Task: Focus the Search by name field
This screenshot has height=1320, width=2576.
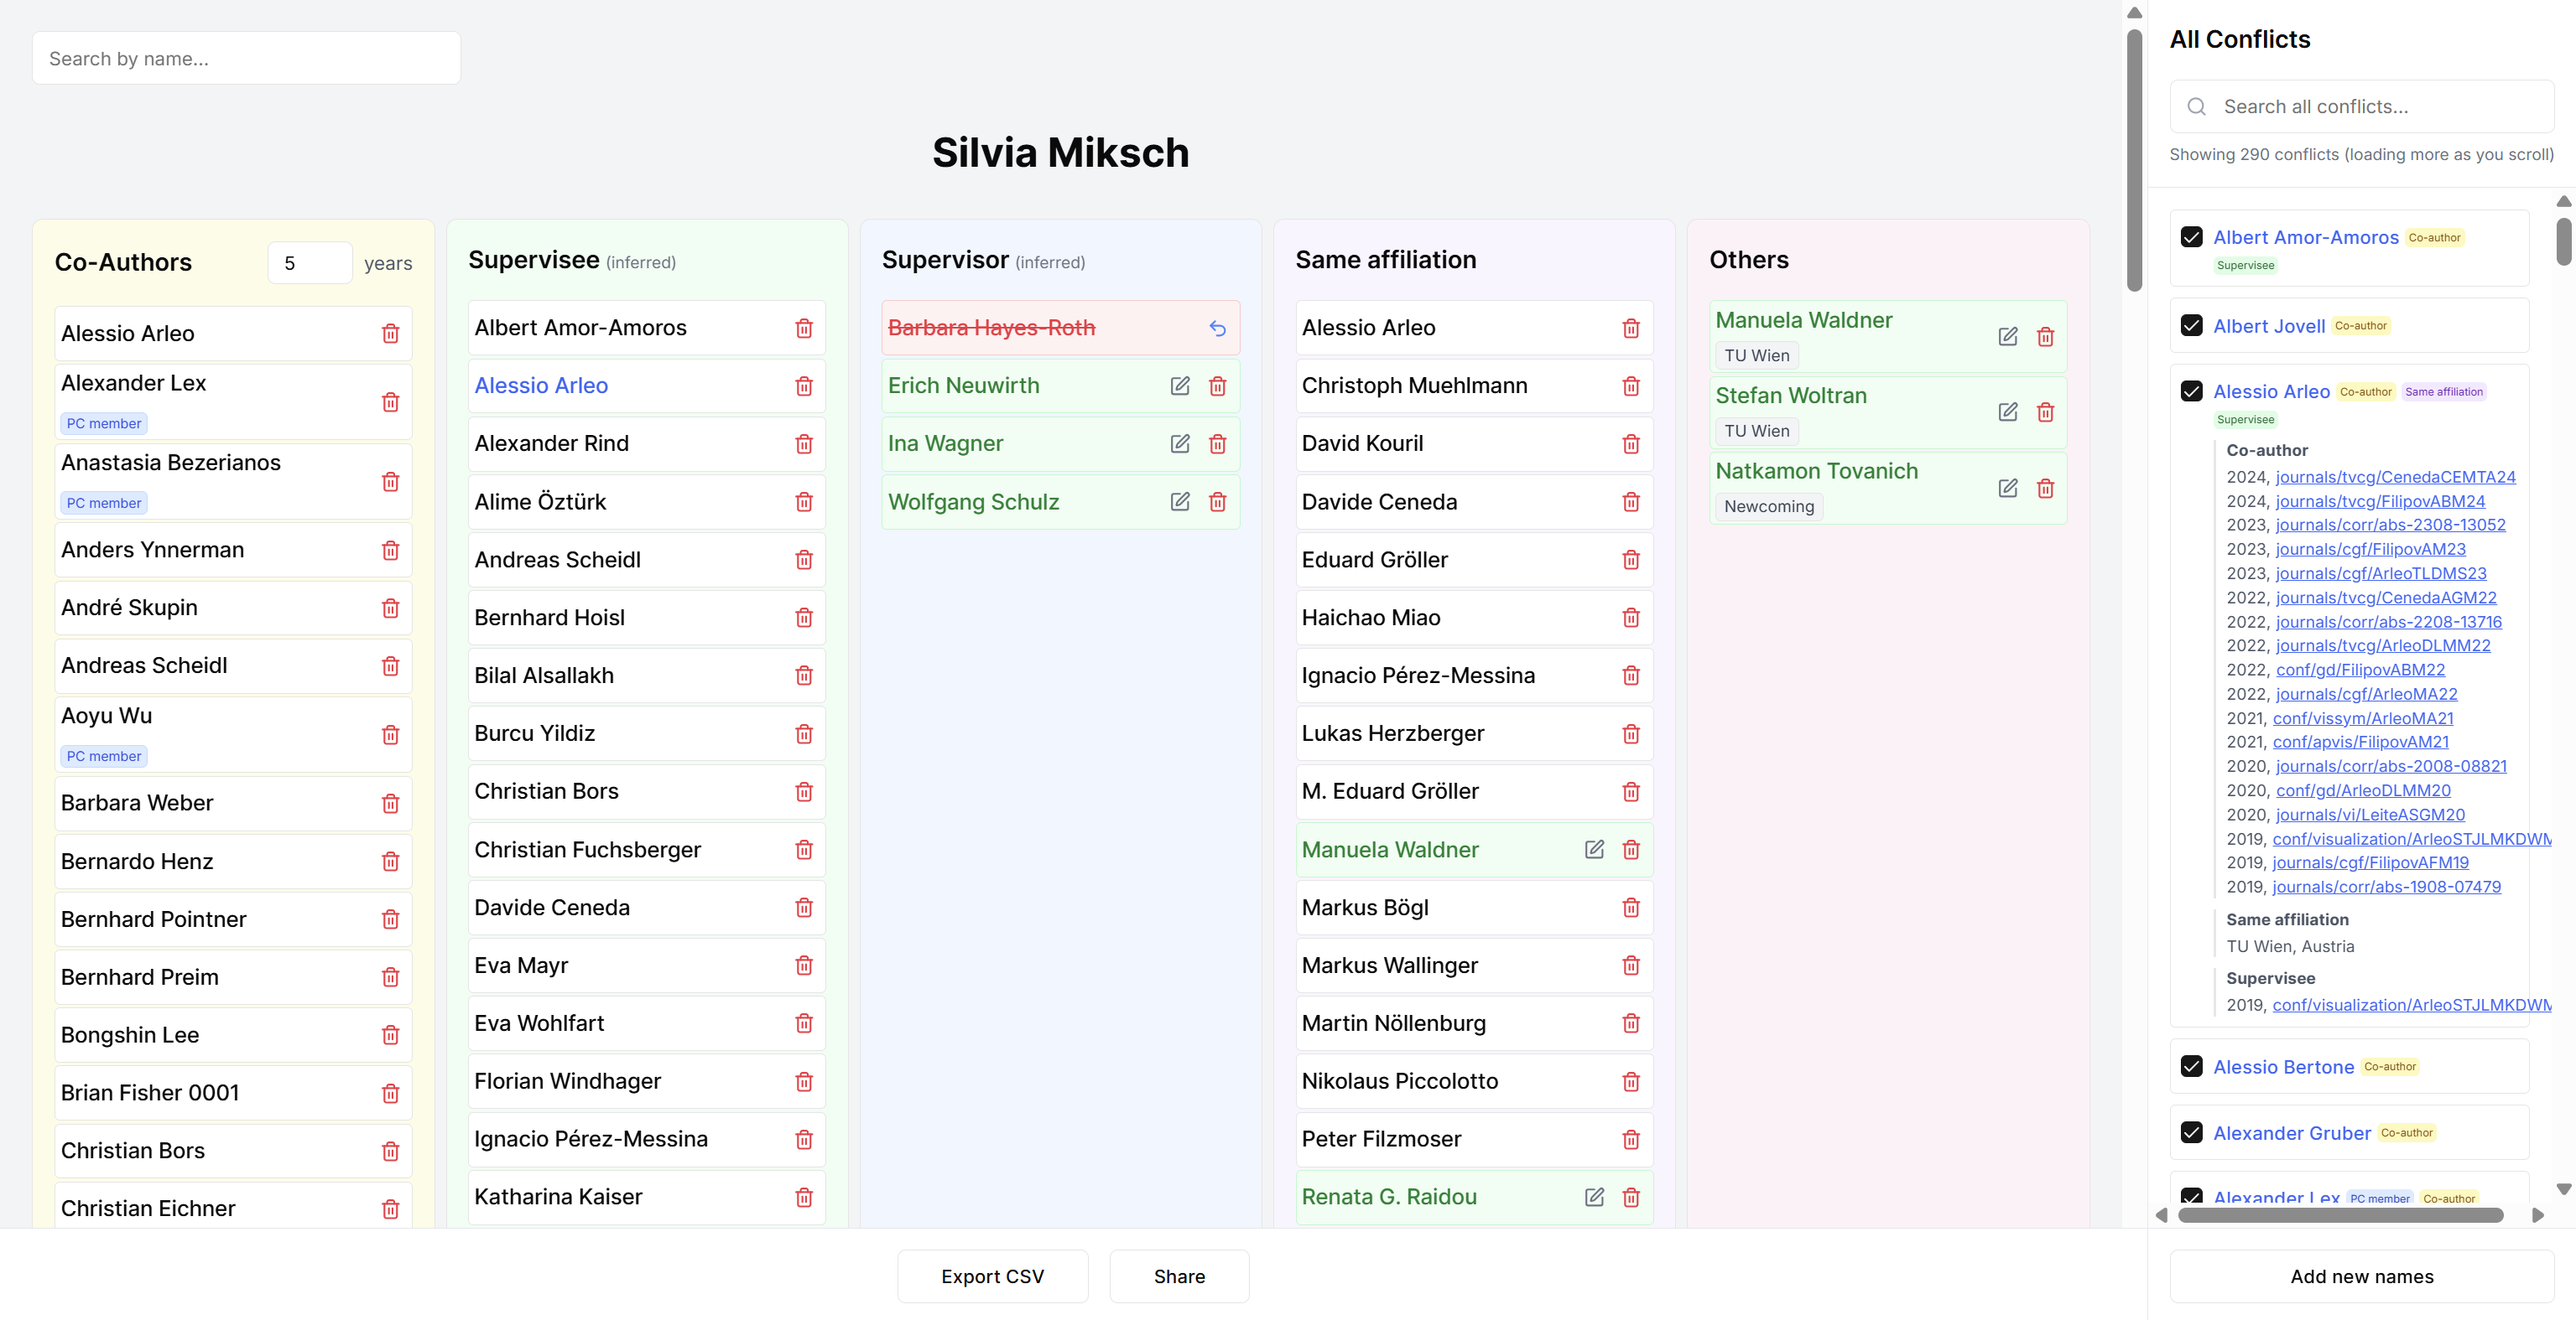Action: [246, 58]
